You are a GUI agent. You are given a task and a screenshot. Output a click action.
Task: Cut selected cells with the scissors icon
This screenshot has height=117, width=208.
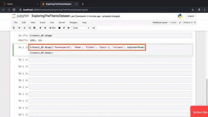(x=25, y=28)
